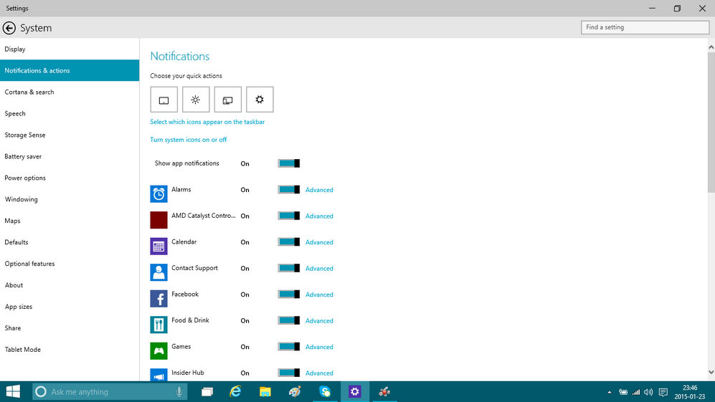Open 'Select which icons appear on the taskbar'
The width and height of the screenshot is (715, 402).
[x=207, y=123]
